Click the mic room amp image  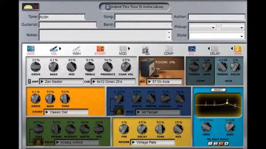[x=162, y=68]
